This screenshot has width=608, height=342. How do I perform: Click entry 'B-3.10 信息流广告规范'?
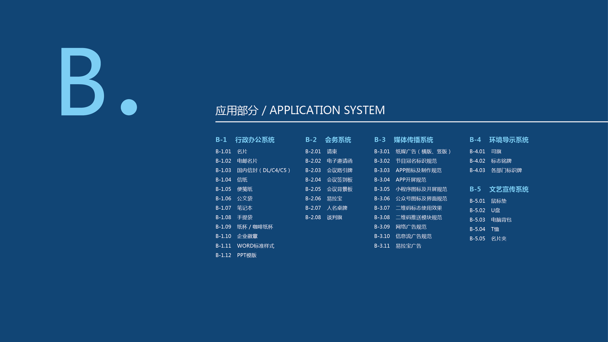[403, 236]
